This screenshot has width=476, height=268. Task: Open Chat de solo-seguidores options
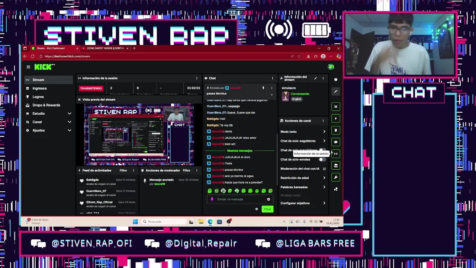point(303,141)
